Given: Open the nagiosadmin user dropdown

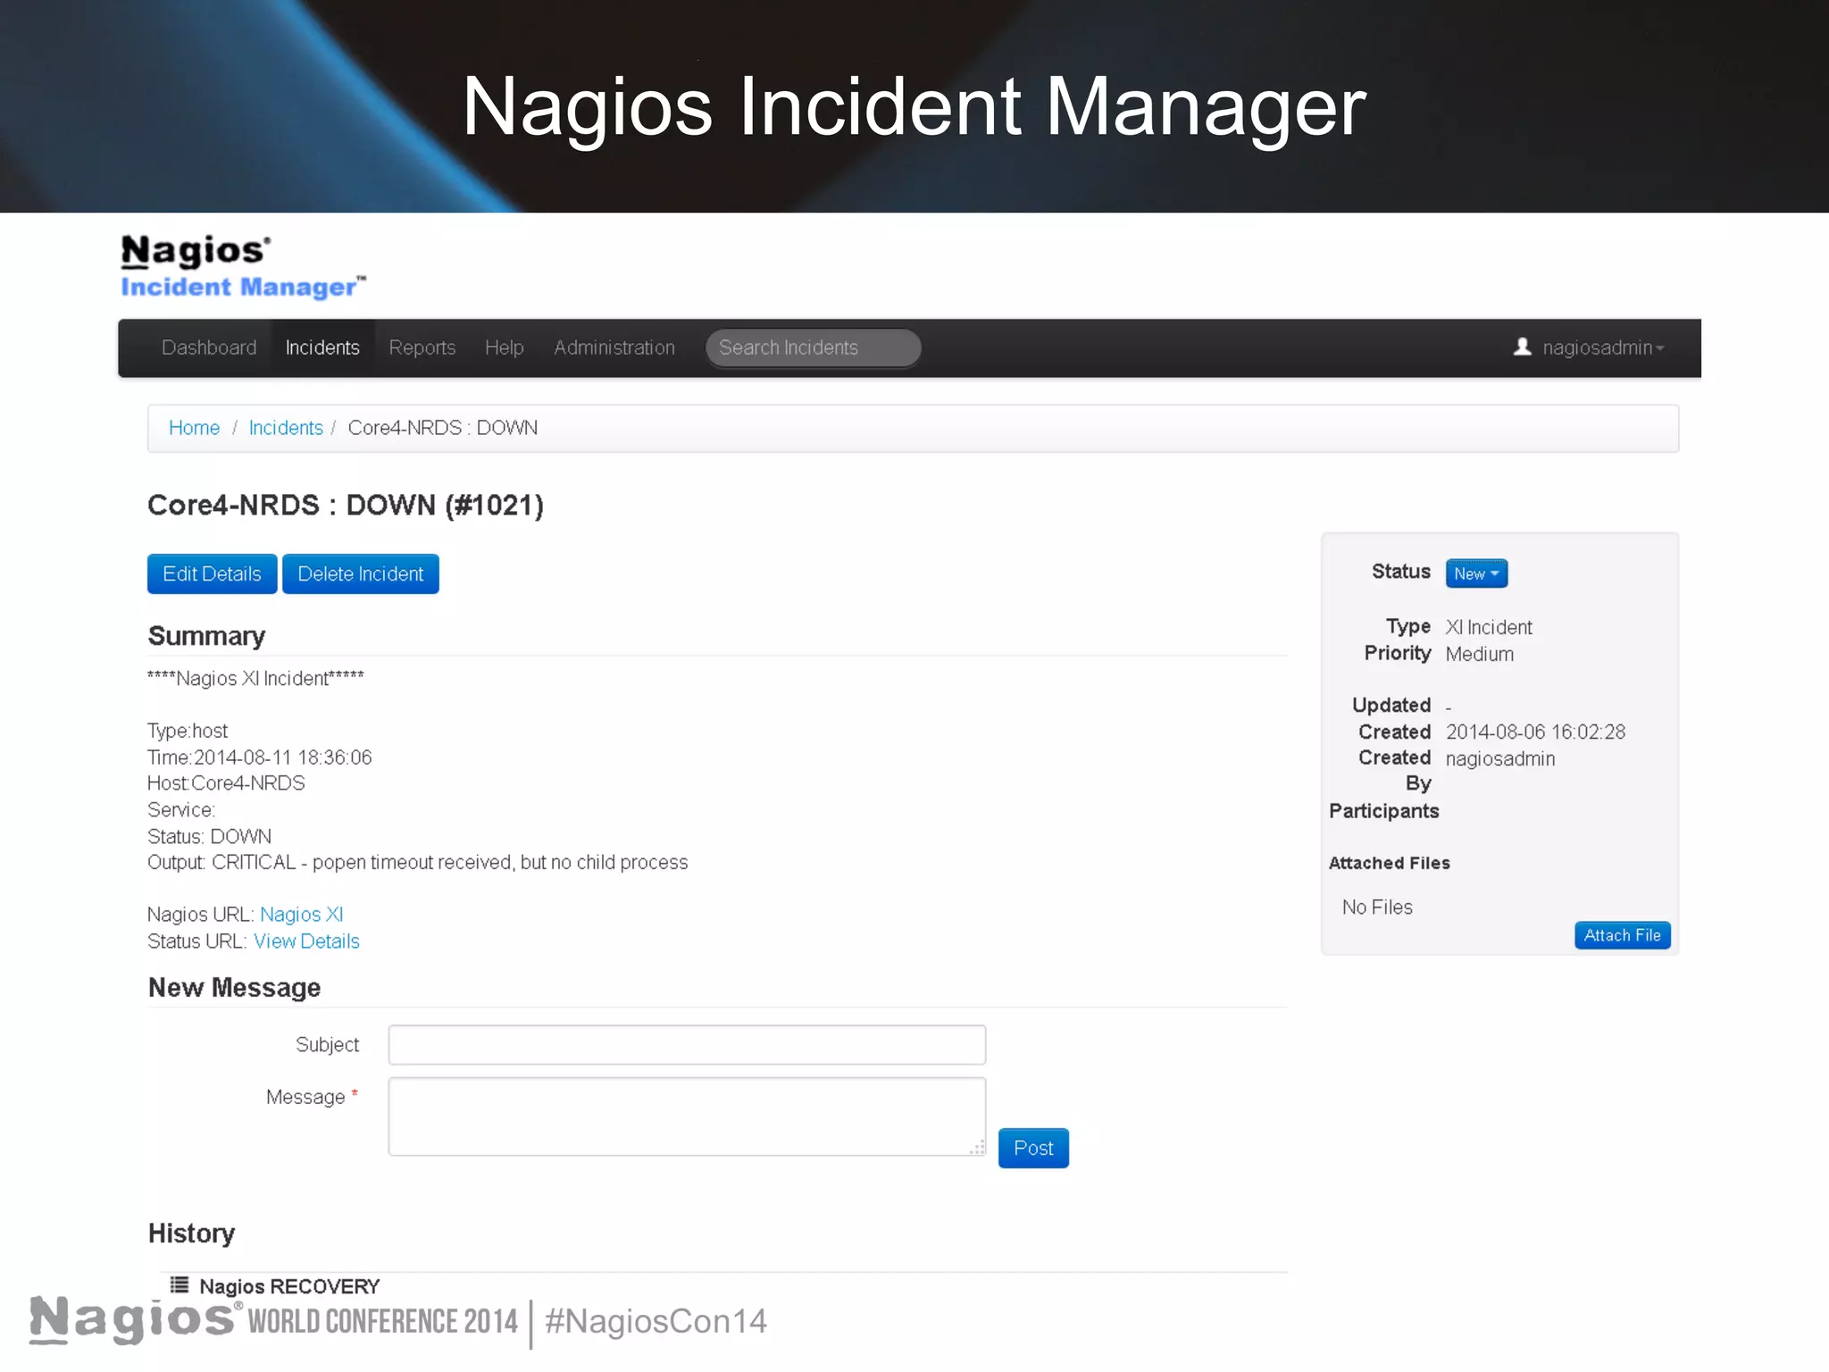Looking at the screenshot, I should pyautogui.click(x=1603, y=347).
